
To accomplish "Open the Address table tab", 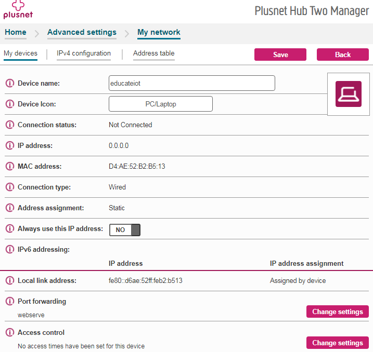I will 153,53.
